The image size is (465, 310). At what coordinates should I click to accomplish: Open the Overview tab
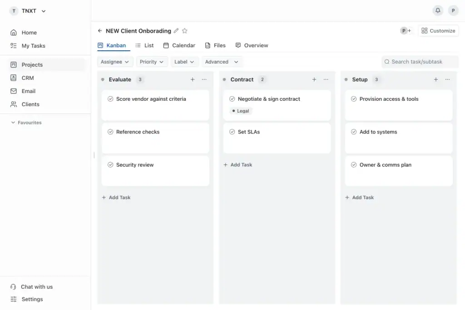coord(252,45)
